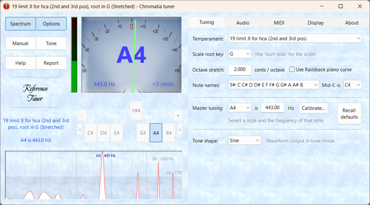Select the highlighted A4 note key
The image size is (370, 205).
tap(156, 133)
